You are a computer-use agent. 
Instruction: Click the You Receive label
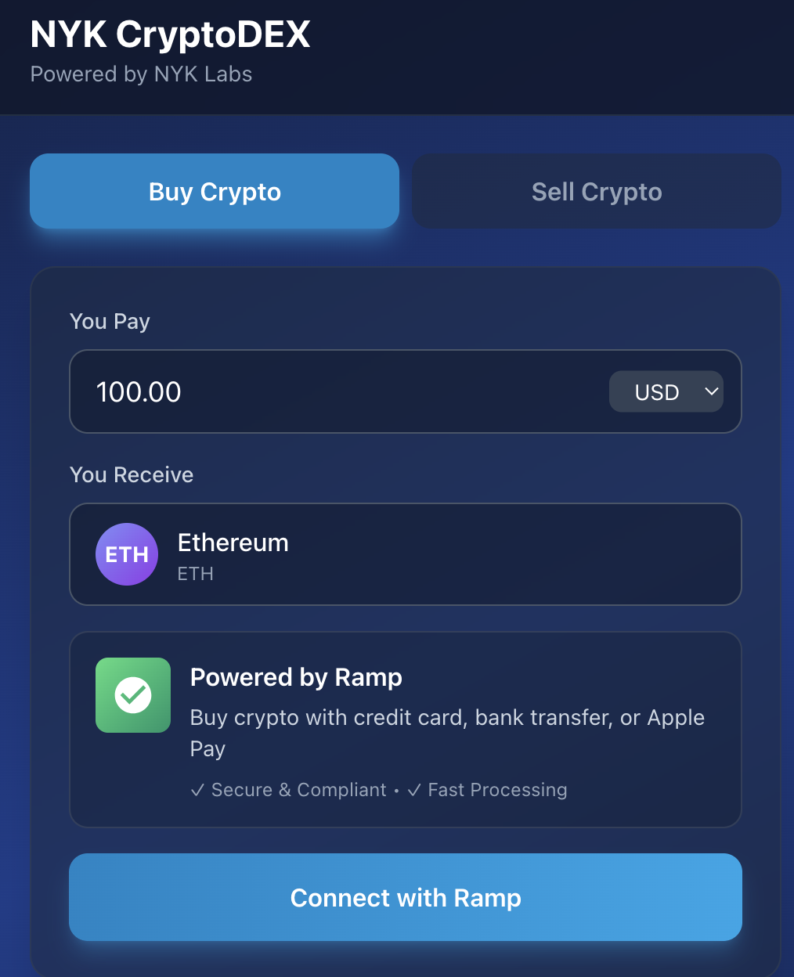tap(132, 474)
